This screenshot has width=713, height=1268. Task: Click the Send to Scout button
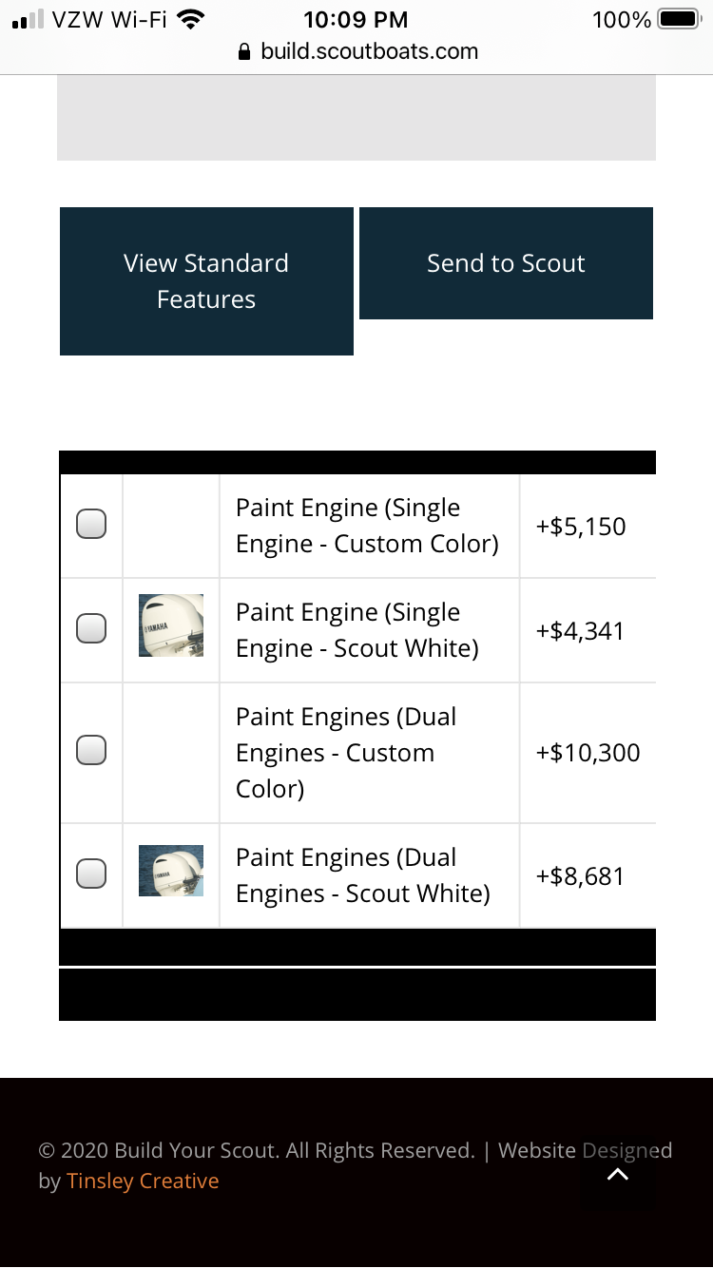point(506,263)
